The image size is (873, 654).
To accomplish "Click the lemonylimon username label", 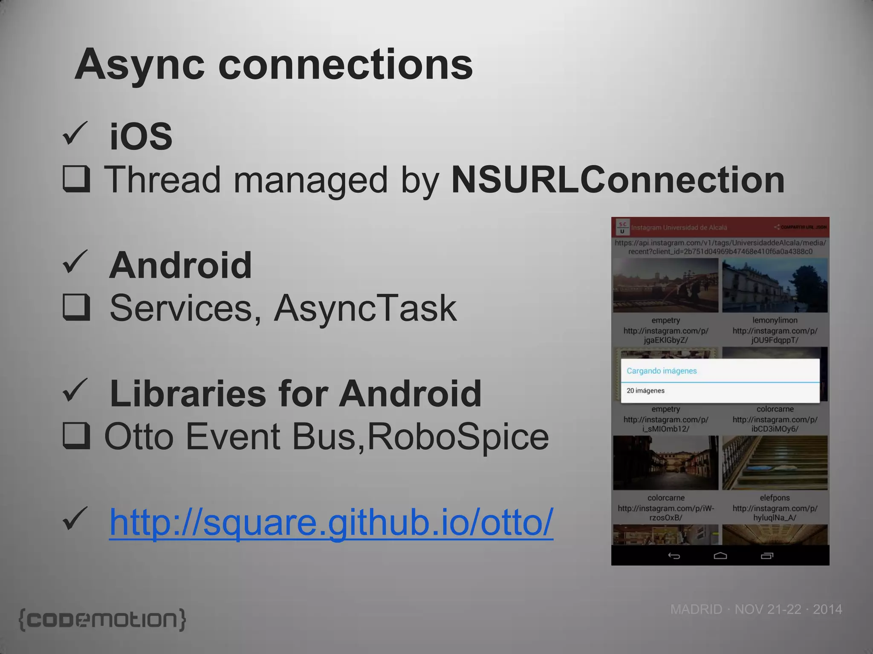I will tap(775, 320).
